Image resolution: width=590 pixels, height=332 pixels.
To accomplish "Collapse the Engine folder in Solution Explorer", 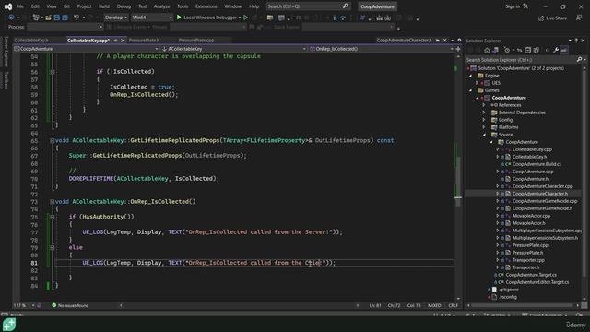I will click(471, 76).
